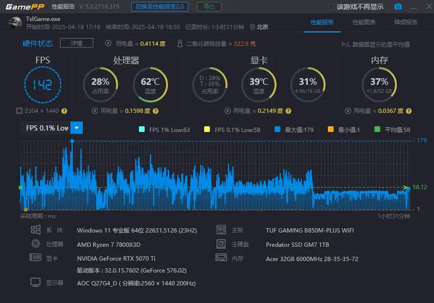Click text NVIDIA GeForce RTX 5070 Ti
Screen dimensions: 434x303
click(x=116, y=259)
